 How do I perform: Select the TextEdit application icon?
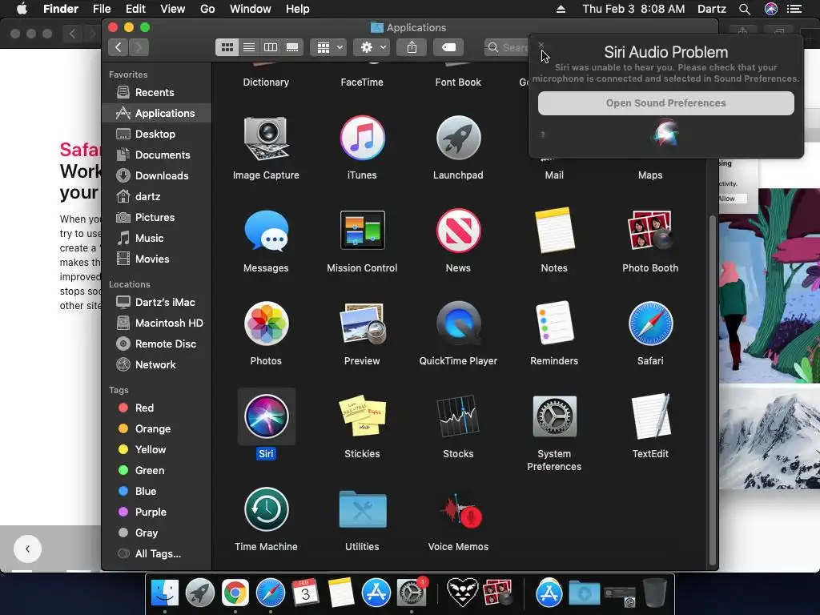[x=650, y=416]
